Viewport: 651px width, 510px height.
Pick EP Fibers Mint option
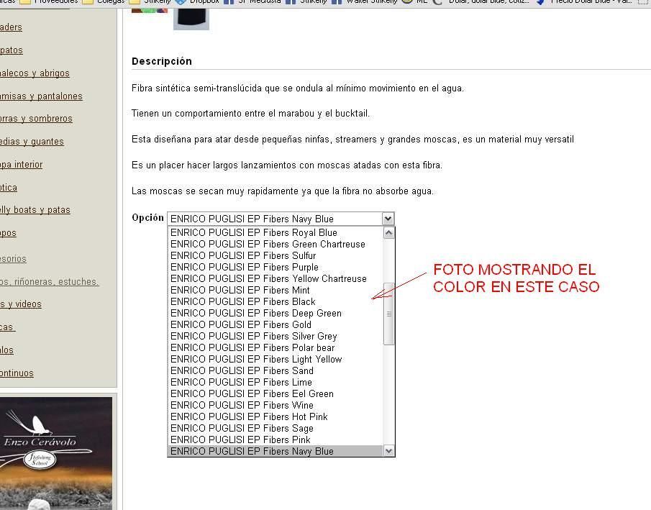coord(276,290)
